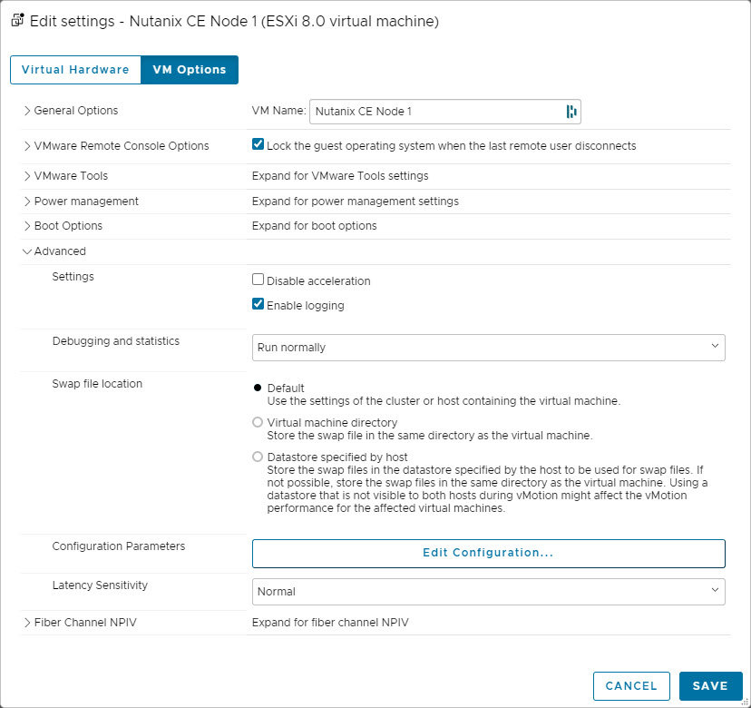Enable the Disable acceleration checkbox
This screenshot has height=708, width=751.
point(258,280)
